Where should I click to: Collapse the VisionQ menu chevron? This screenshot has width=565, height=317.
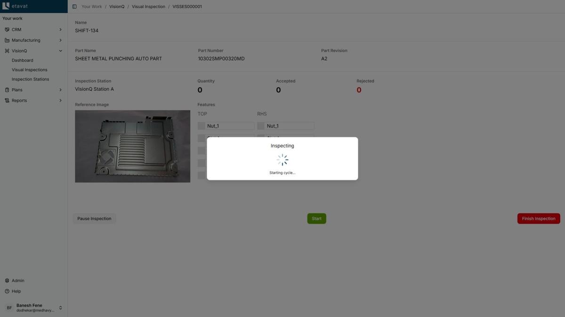coord(60,50)
